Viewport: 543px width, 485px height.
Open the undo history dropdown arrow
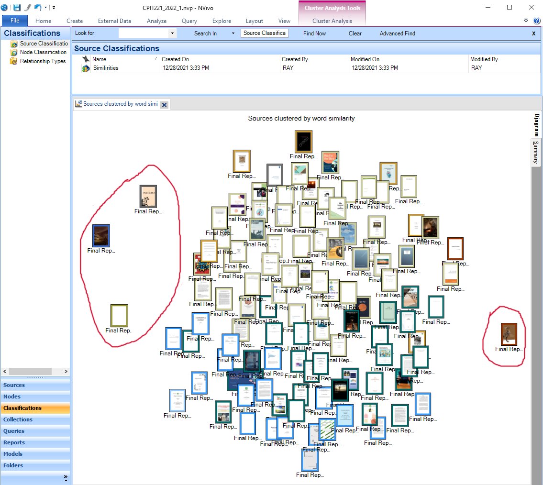tap(46, 7)
